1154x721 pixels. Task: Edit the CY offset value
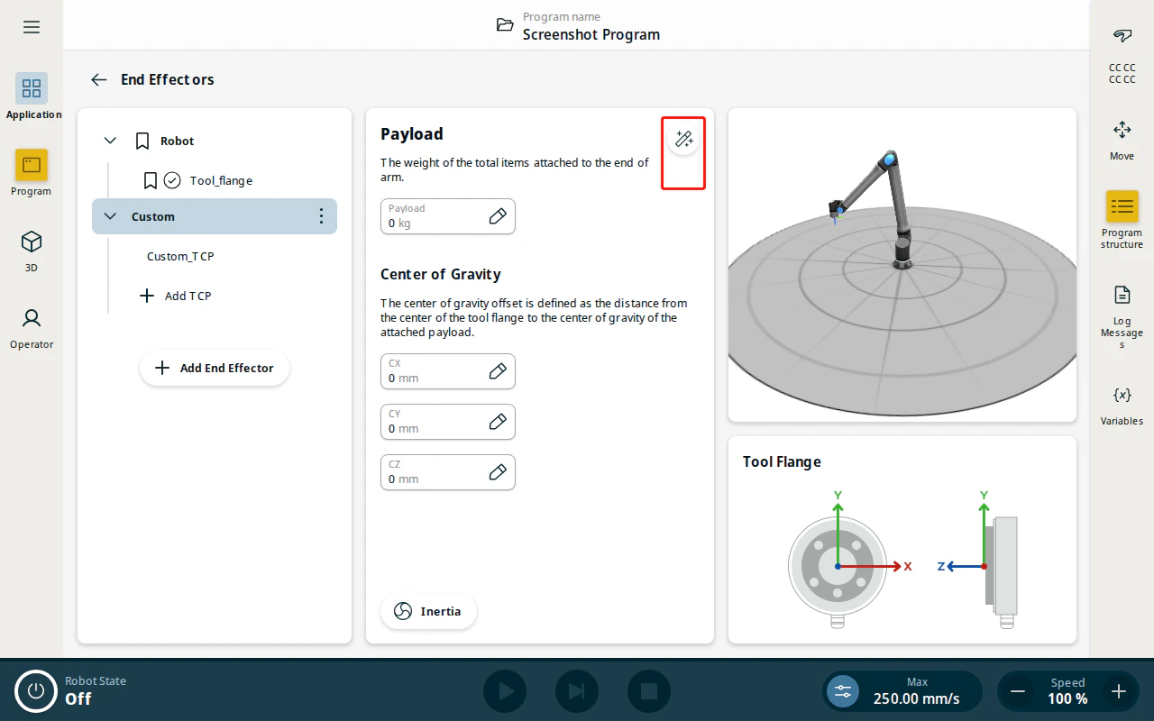tap(498, 422)
